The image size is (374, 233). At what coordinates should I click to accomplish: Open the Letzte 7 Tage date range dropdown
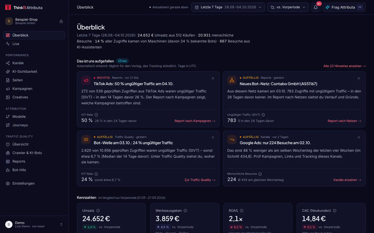pos(228,7)
